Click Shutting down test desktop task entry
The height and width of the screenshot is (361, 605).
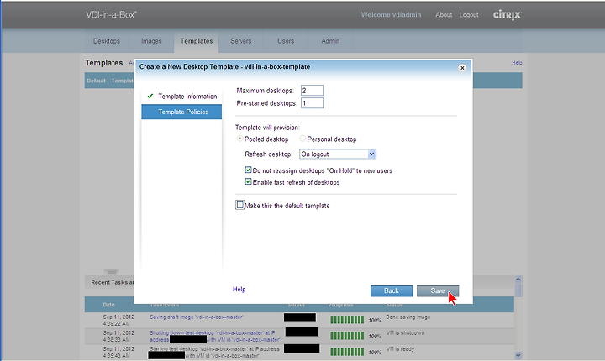click(214, 337)
